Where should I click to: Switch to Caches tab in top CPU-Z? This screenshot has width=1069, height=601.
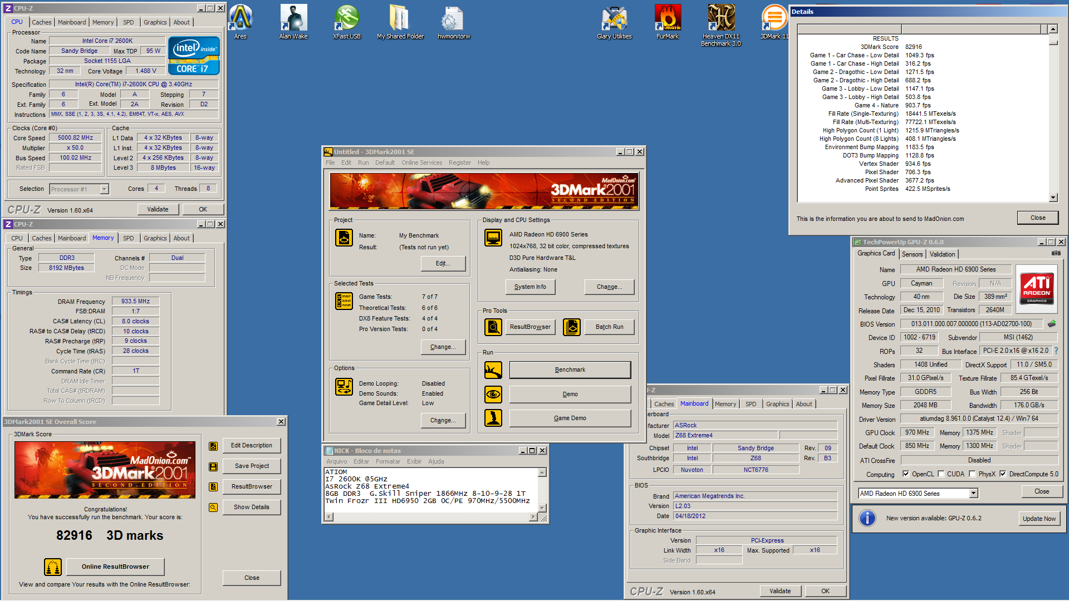42,22
